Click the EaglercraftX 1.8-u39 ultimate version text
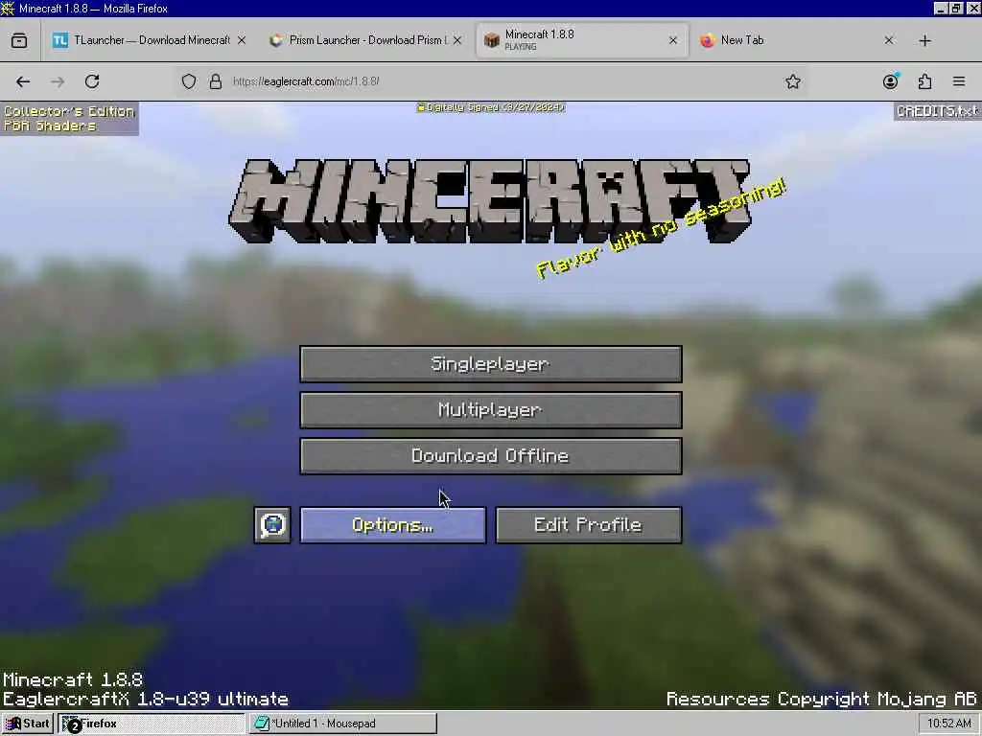Screen dimensions: 982x736 [x=146, y=699]
